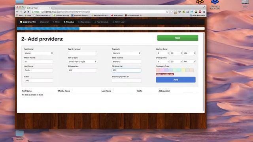Click the browser home icon

(x=28, y=12)
